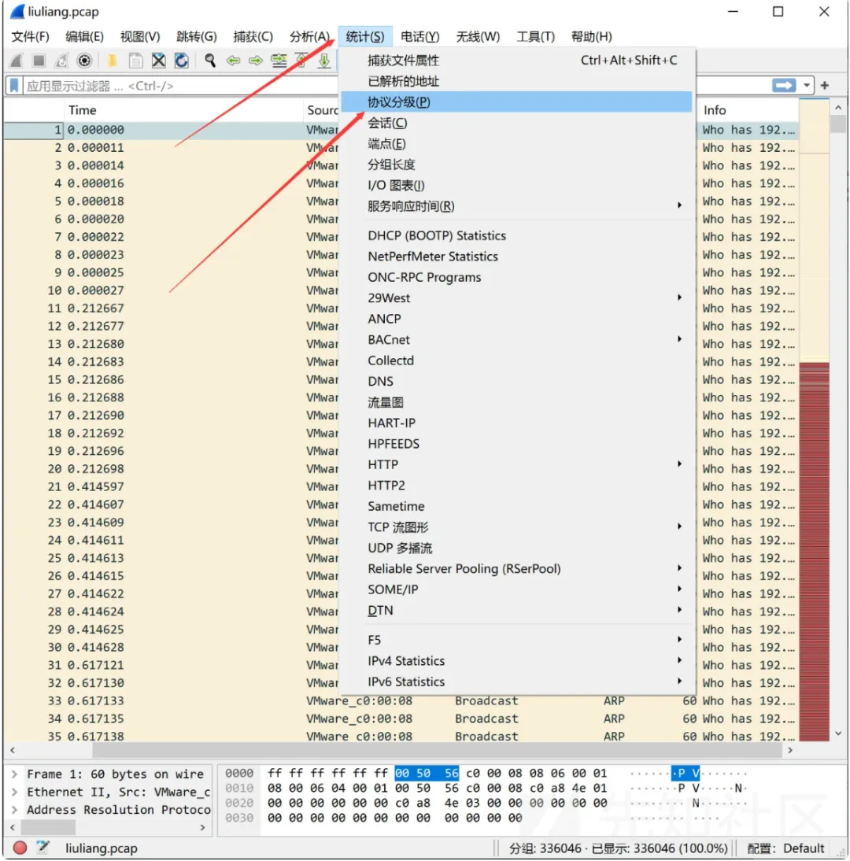This screenshot has height=861, width=850.
Task: Click the expert info red circle icon
Action: (x=20, y=848)
